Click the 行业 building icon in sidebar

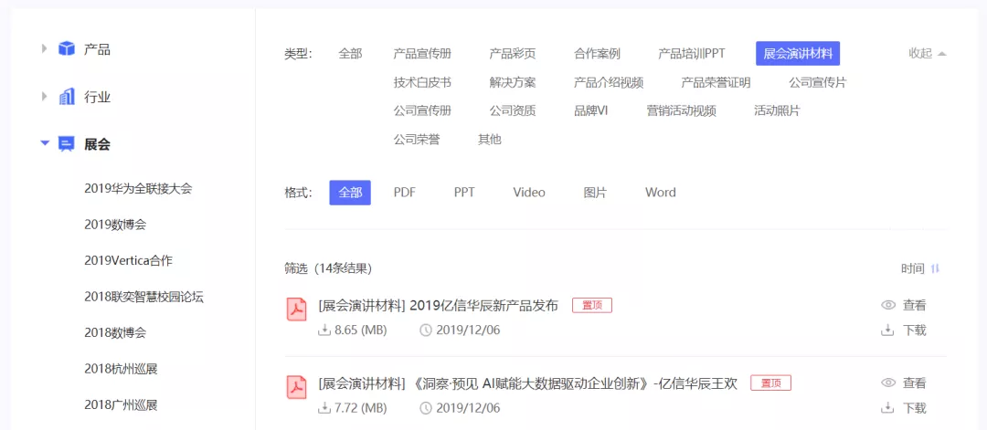coord(67,97)
